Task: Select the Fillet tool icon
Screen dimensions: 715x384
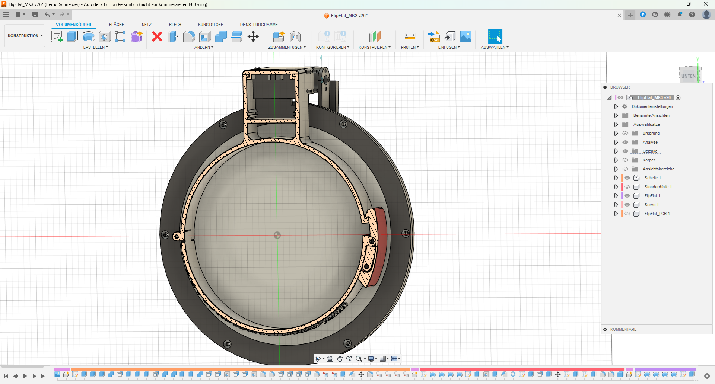Action: pos(189,36)
